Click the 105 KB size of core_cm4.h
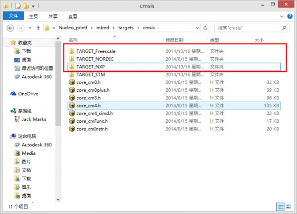 coord(271,106)
